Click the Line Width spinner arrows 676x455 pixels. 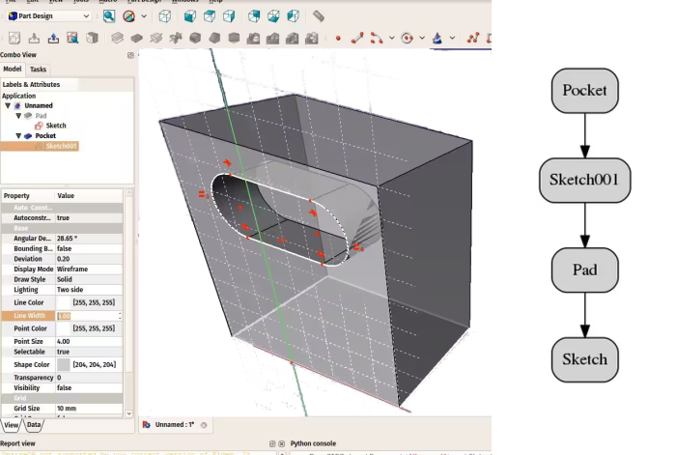tap(120, 316)
